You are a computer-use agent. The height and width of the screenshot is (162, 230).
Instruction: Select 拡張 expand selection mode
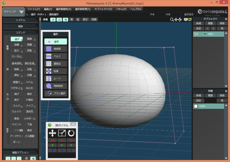click(x=55, y=71)
